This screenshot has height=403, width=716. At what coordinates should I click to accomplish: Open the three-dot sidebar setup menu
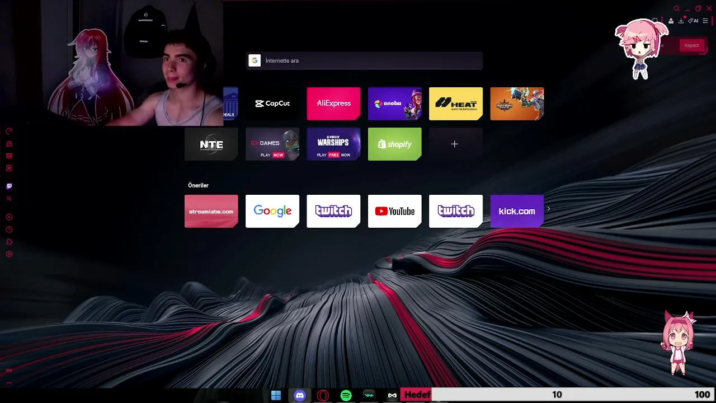9,383
